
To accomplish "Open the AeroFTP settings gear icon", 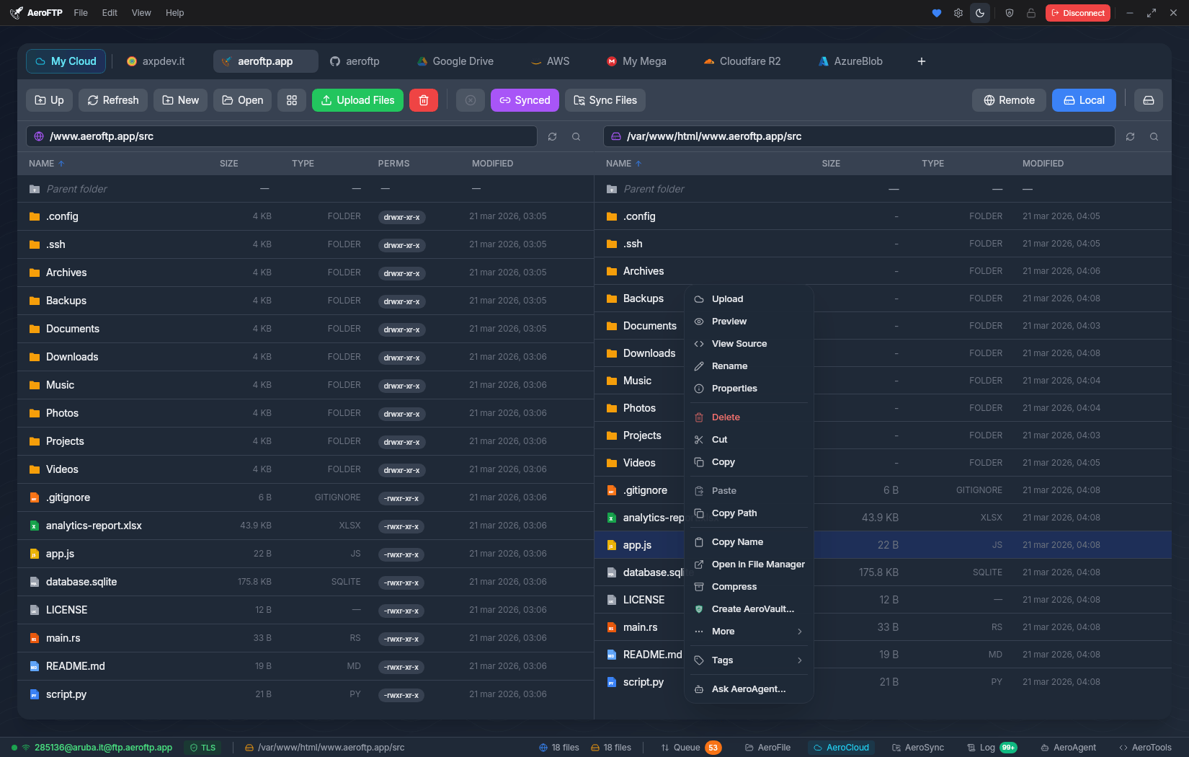I will pos(958,12).
